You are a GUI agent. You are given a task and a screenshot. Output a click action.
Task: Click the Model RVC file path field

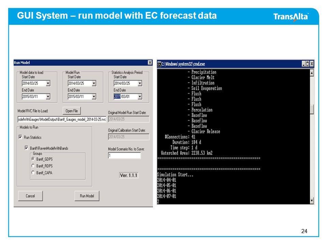[x=62, y=119]
